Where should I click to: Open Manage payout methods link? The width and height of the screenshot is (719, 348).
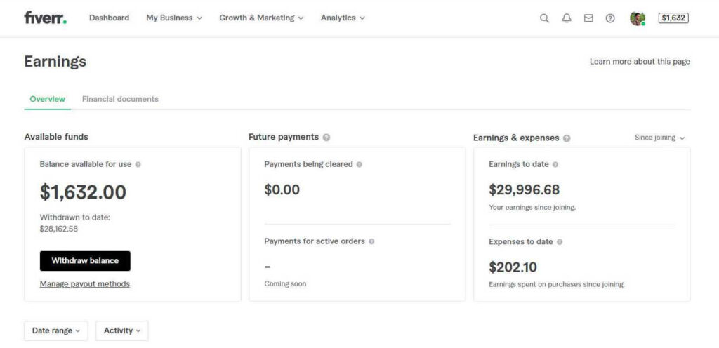[x=85, y=284]
